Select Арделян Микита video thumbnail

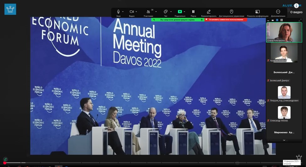(x=284, y=53)
